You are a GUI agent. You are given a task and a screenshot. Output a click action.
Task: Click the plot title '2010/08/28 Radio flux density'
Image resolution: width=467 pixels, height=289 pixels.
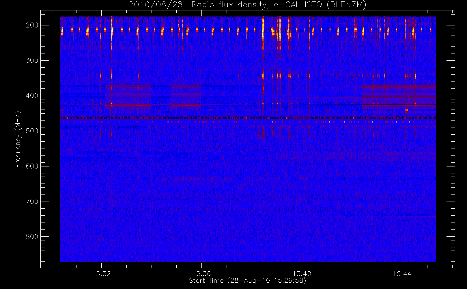[248, 5]
